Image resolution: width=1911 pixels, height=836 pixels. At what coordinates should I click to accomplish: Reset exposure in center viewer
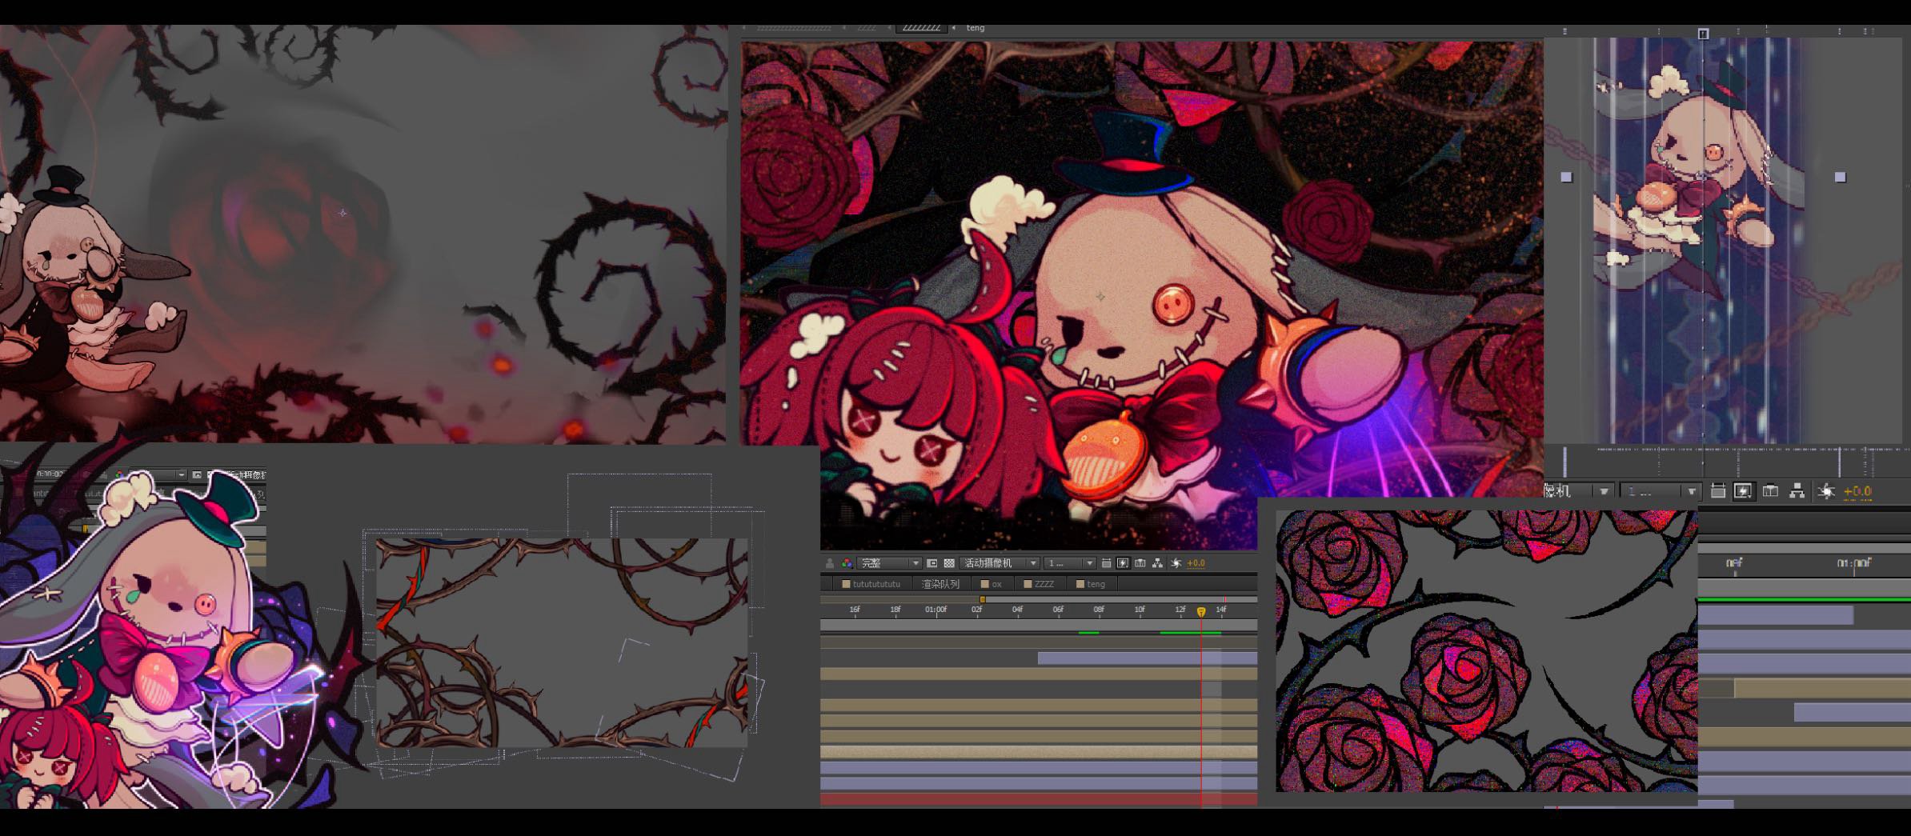pyautogui.click(x=1176, y=563)
